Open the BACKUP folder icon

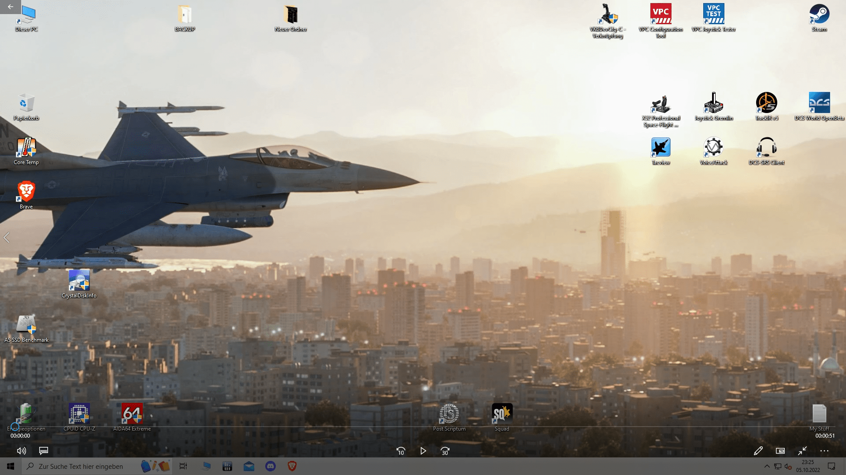(185, 18)
